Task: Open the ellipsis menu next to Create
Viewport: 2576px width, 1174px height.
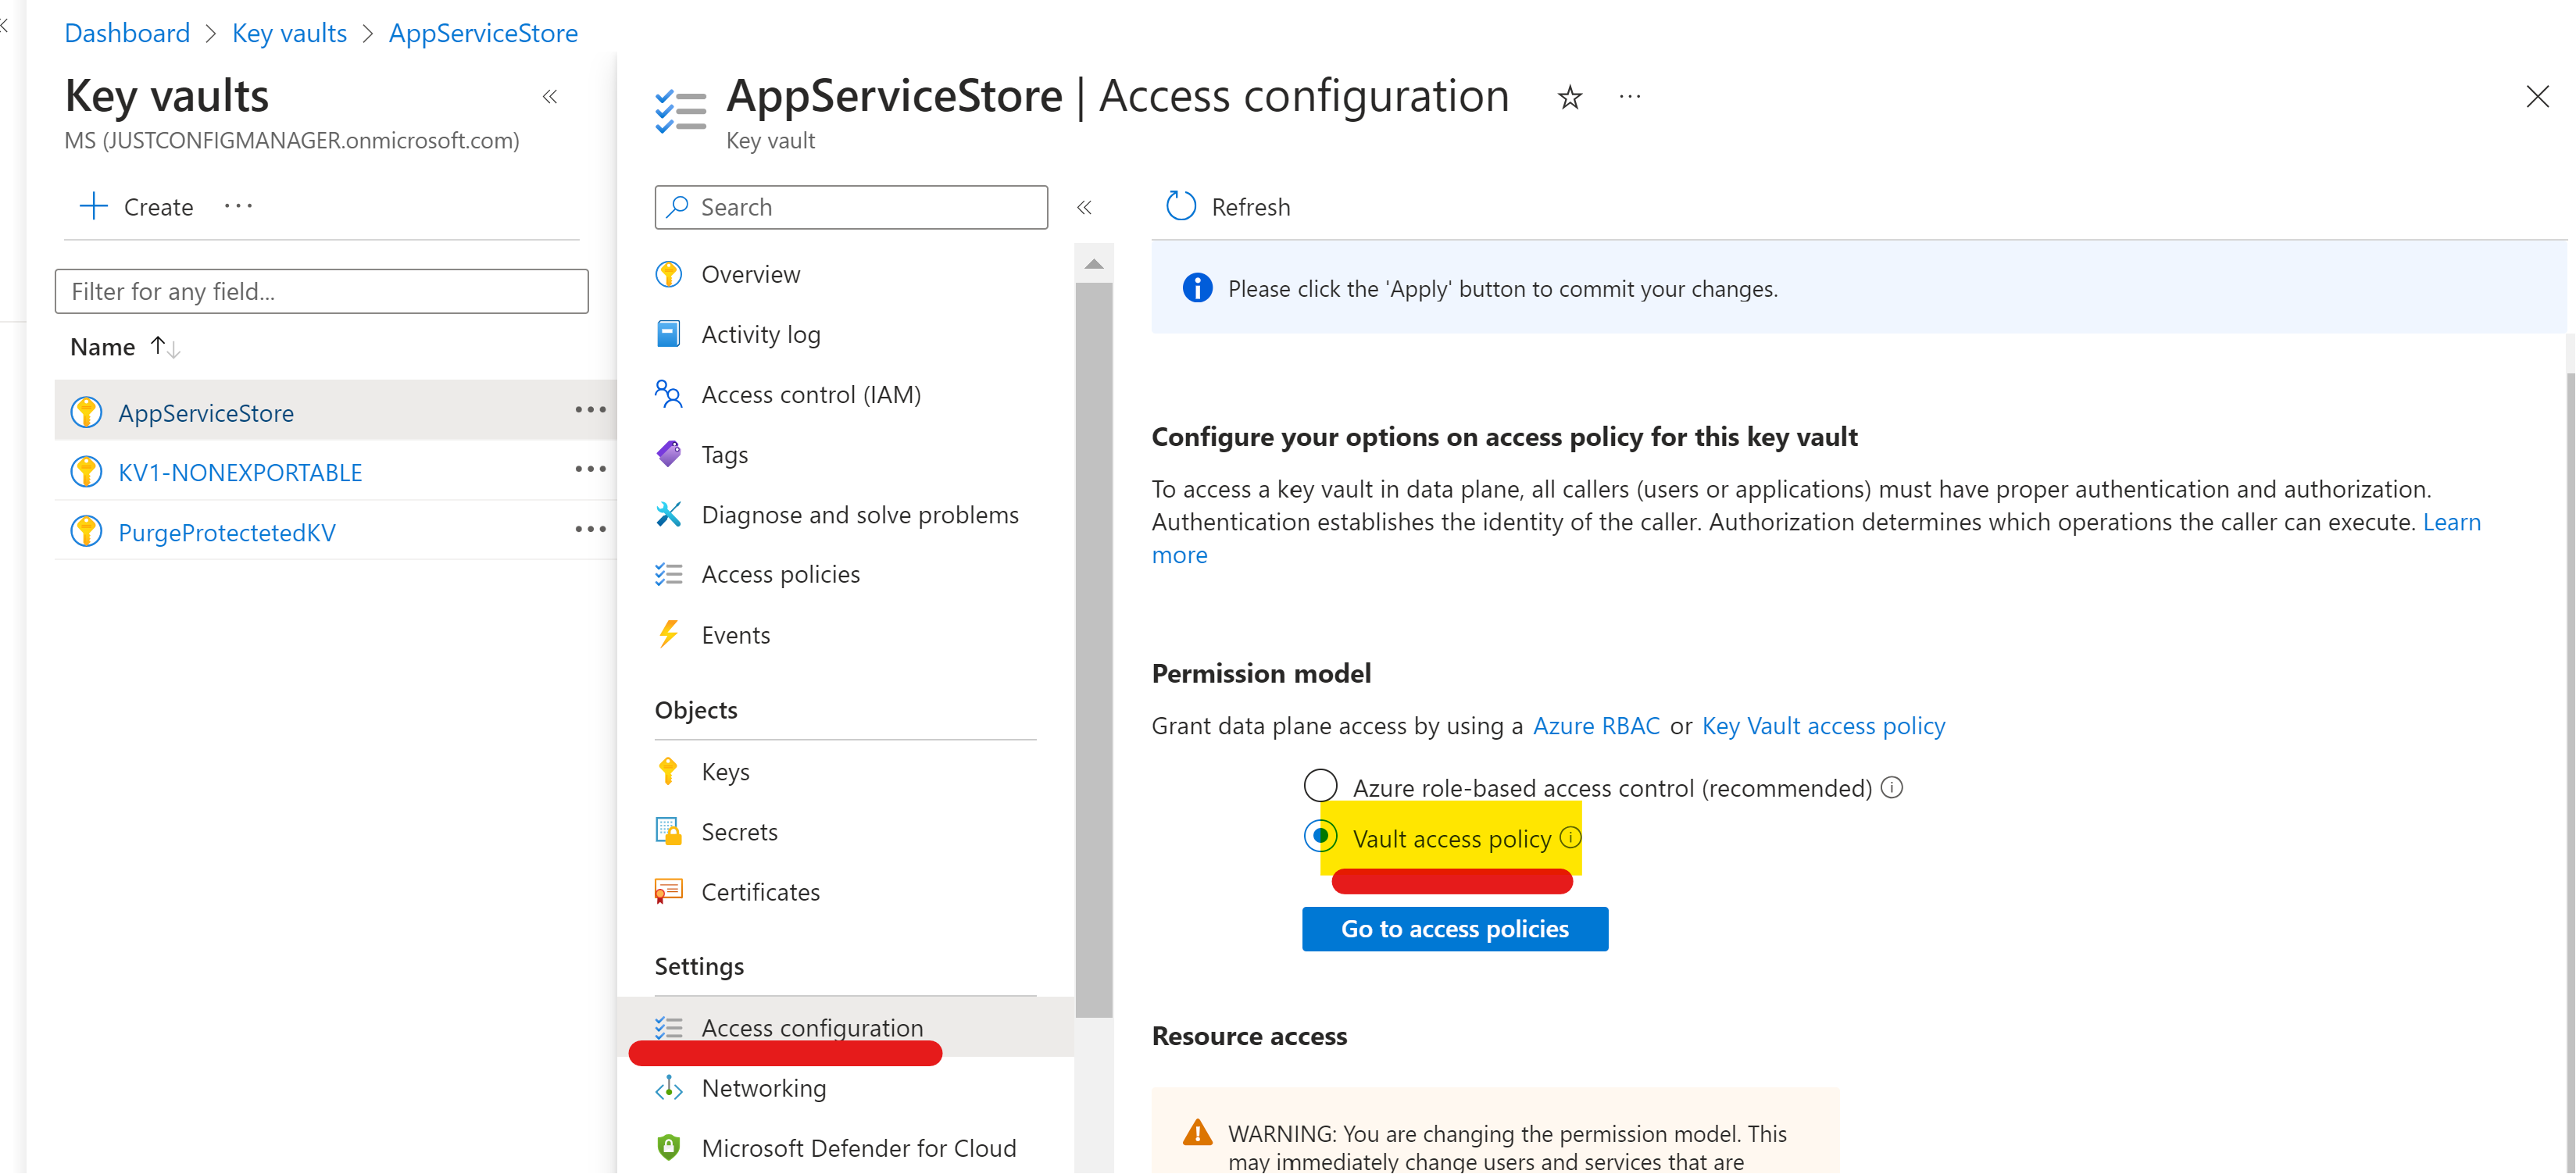Action: (238, 206)
